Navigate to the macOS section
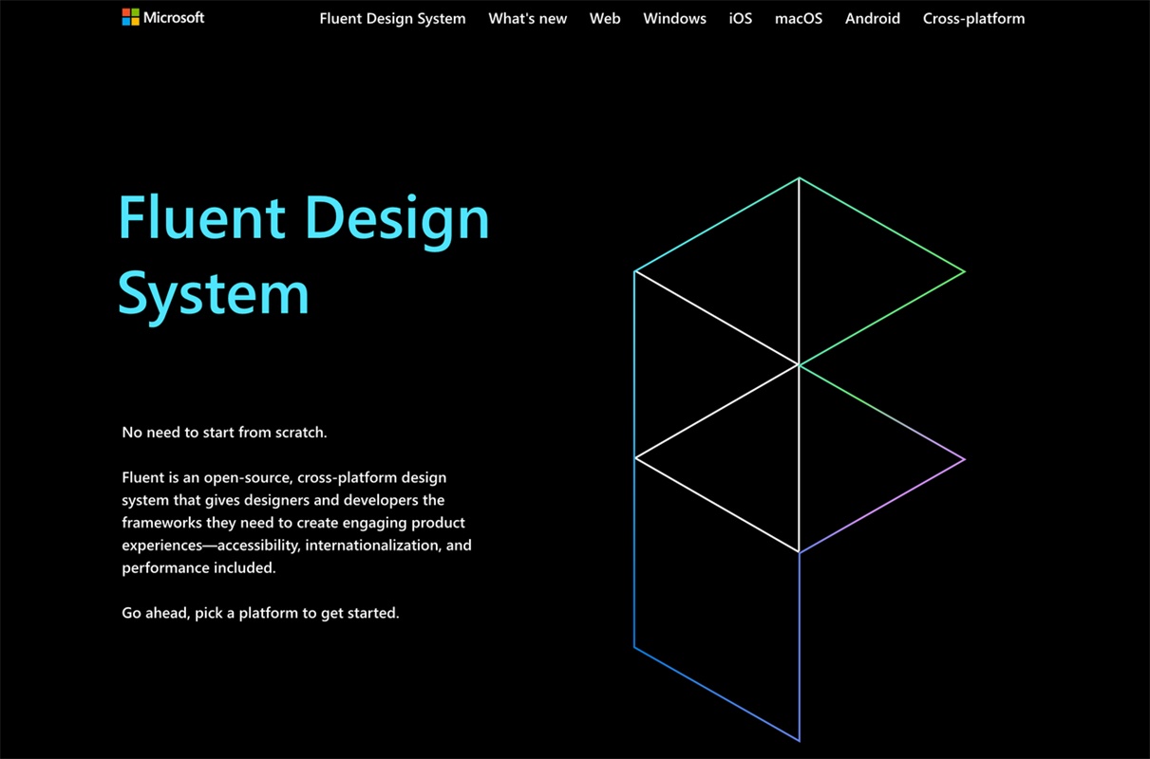 coord(799,18)
